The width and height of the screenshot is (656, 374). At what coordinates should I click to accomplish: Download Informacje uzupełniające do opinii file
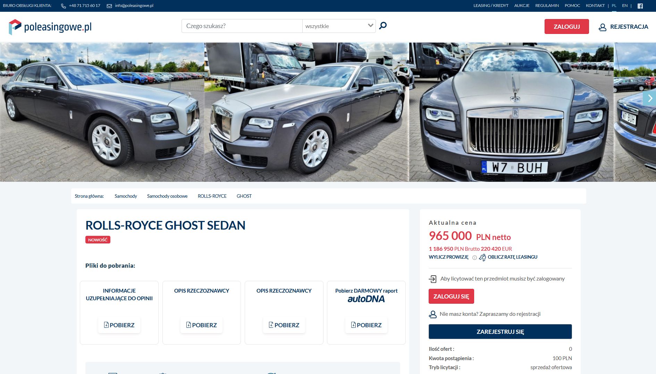pyautogui.click(x=119, y=325)
